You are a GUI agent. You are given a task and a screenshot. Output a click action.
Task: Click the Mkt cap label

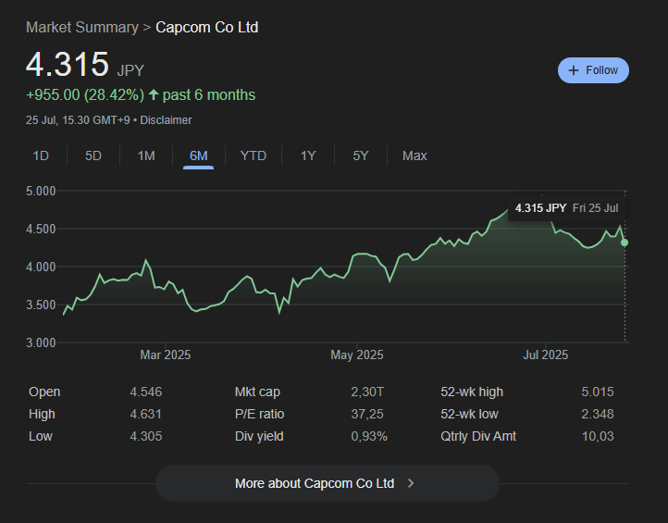tap(257, 392)
